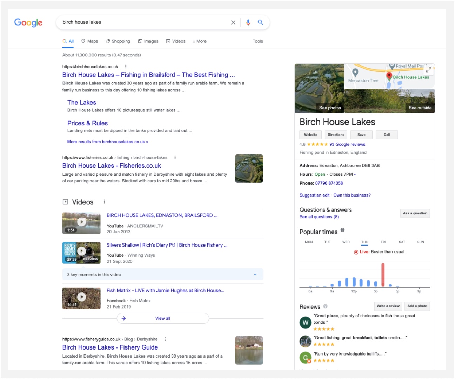
Task: Click the blue search magnifier icon
Action: pyautogui.click(x=260, y=22)
